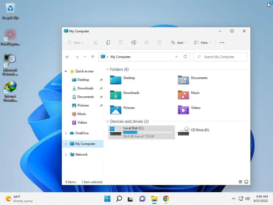
Task: Open the Sort dropdown menu
Action: point(179,42)
